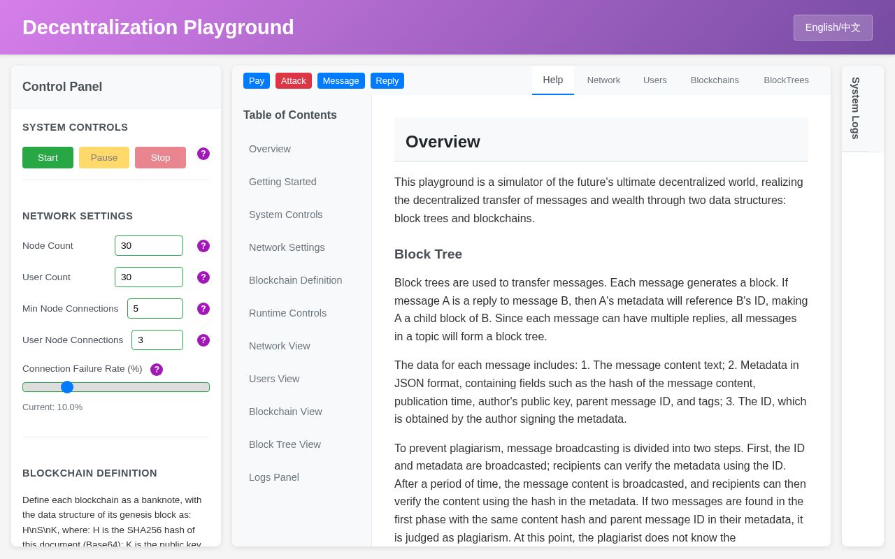Click the 'Block Tree' subheading

[428, 254]
